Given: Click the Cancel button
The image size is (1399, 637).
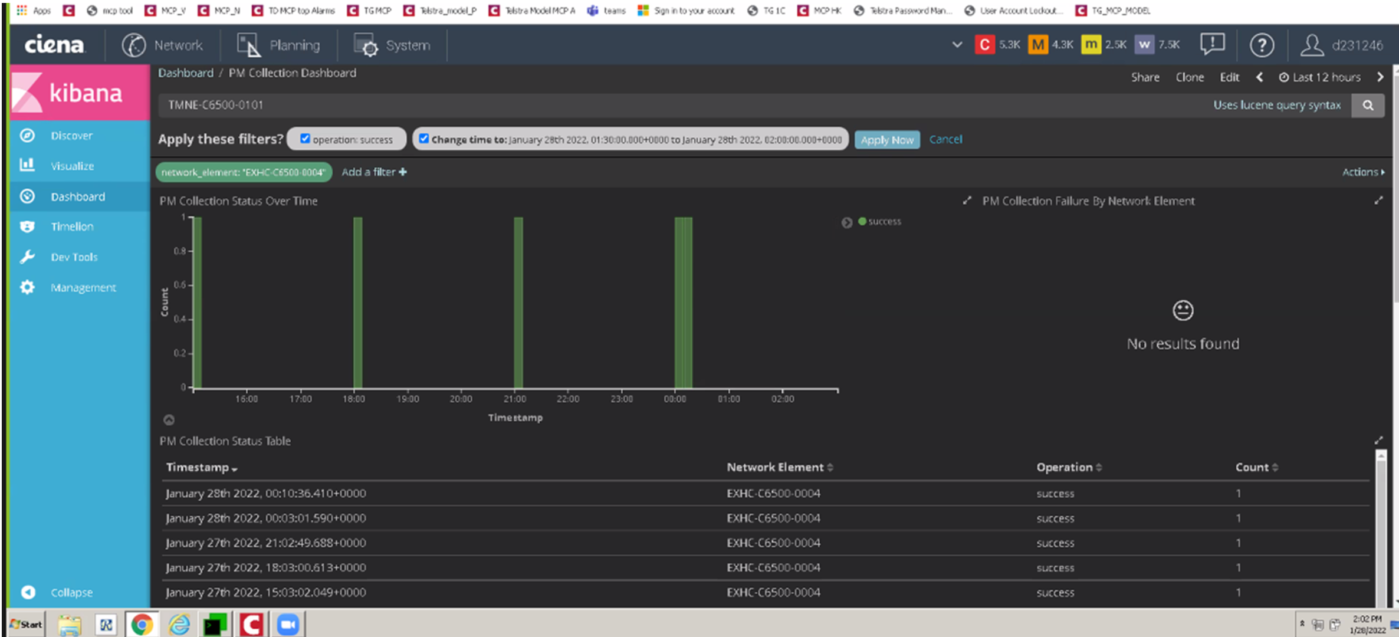Looking at the screenshot, I should [945, 139].
